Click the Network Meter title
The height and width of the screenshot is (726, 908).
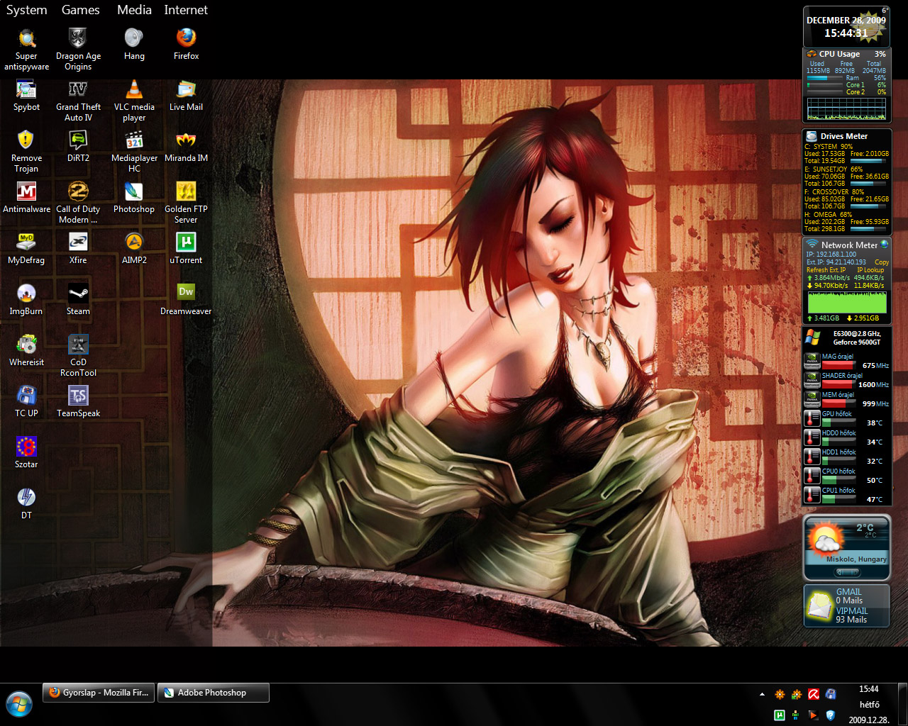click(x=849, y=245)
